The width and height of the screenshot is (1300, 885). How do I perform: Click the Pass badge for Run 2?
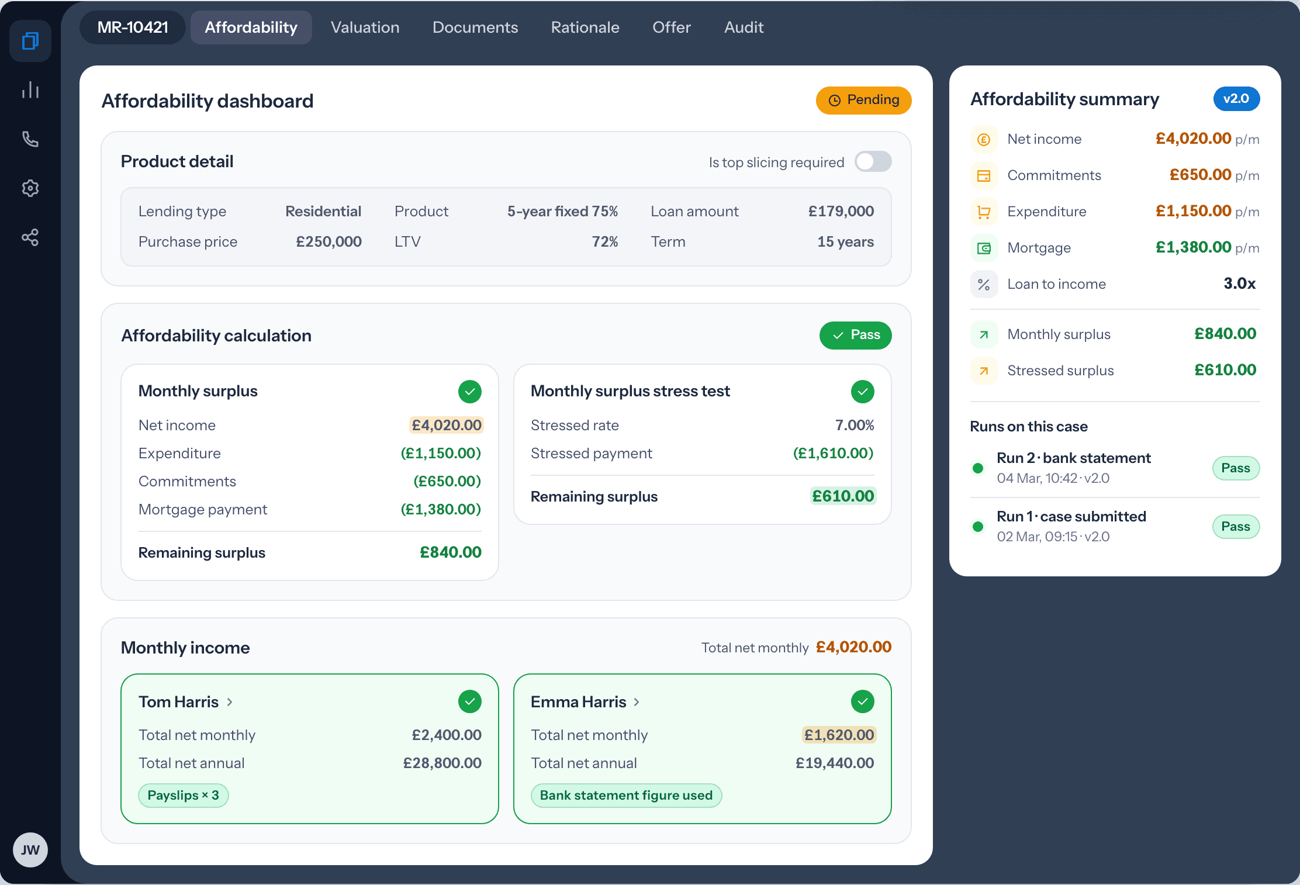click(x=1236, y=468)
